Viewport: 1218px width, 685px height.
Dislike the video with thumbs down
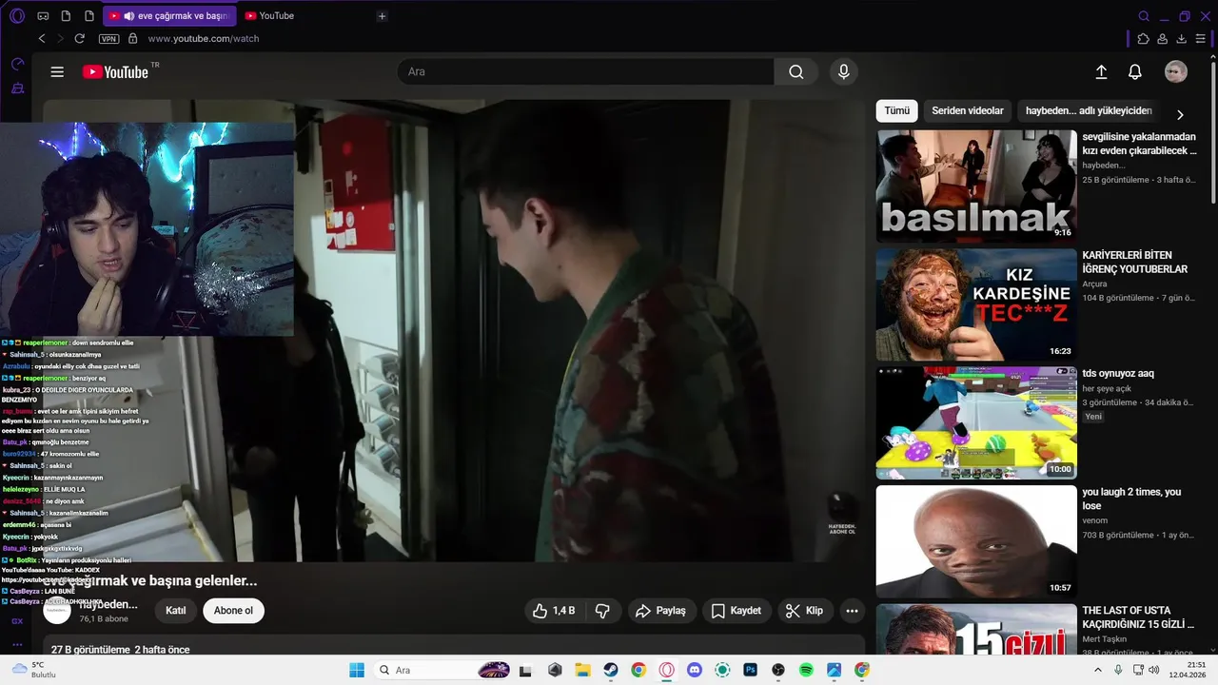602,611
